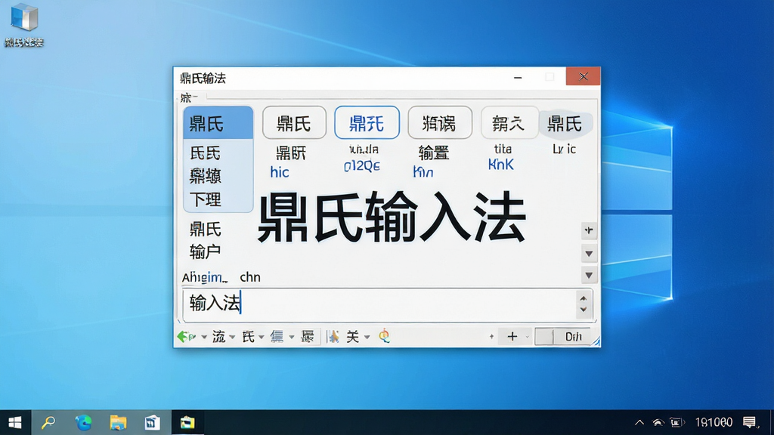Click the first 鼎氏 candidate button
774x435 pixels.
(294, 123)
